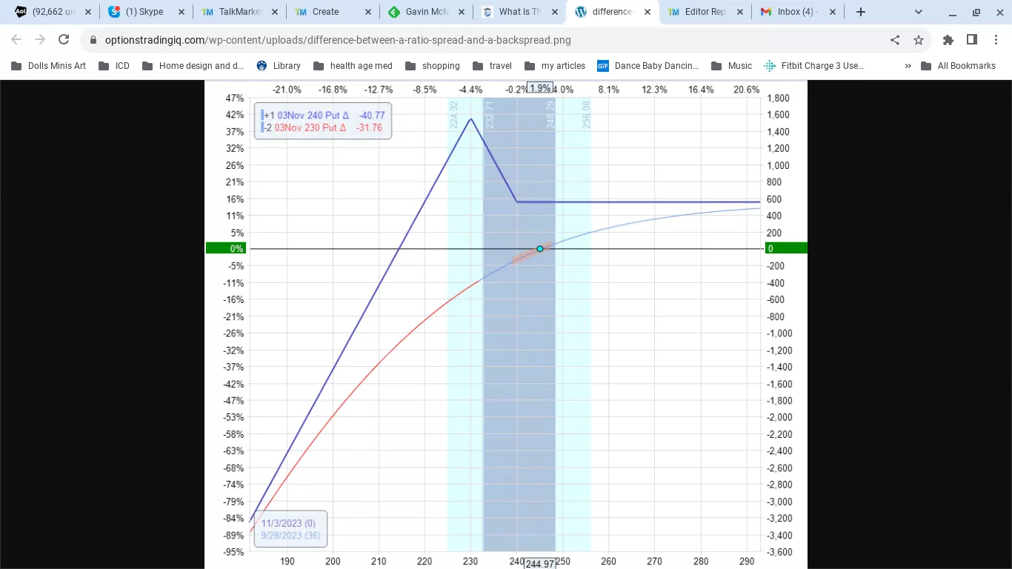Expand hidden bookmarks with double chevron
Image resolution: width=1012 pixels, height=569 pixels.
click(x=908, y=66)
